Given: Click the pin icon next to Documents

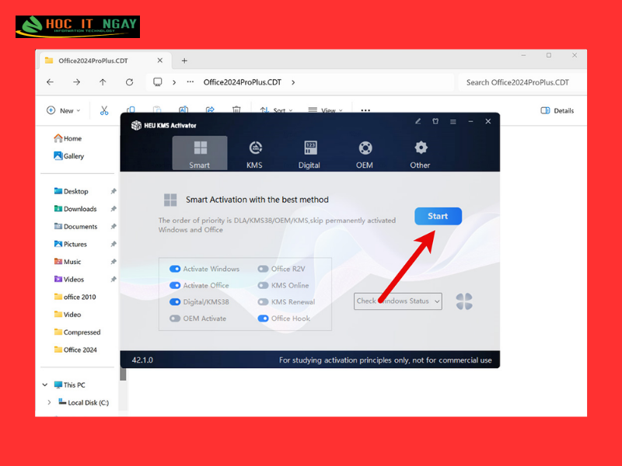Looking at the screenshot, I should pyautogui.click(x=114, y=227).
